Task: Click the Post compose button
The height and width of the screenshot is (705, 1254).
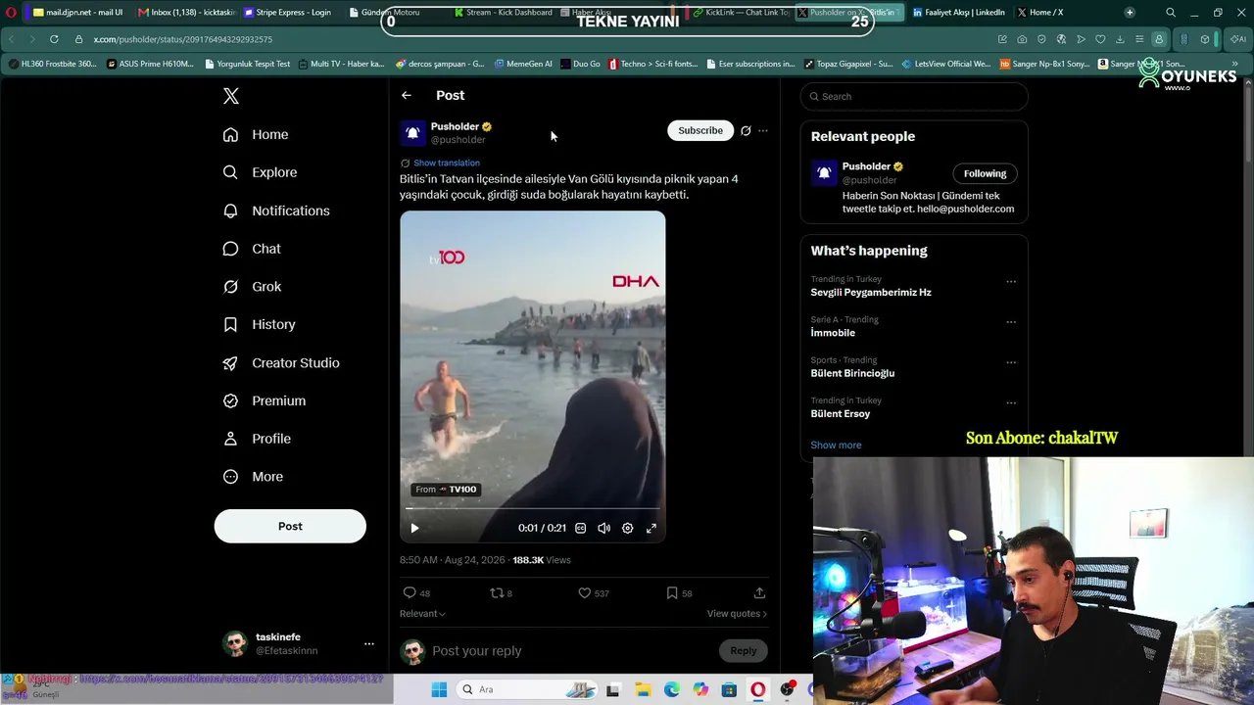Action: 290,526
